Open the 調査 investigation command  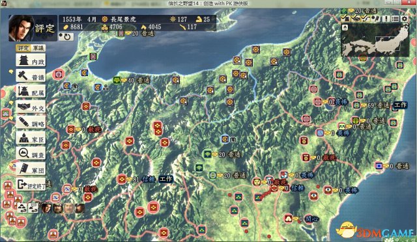[31, 153]
